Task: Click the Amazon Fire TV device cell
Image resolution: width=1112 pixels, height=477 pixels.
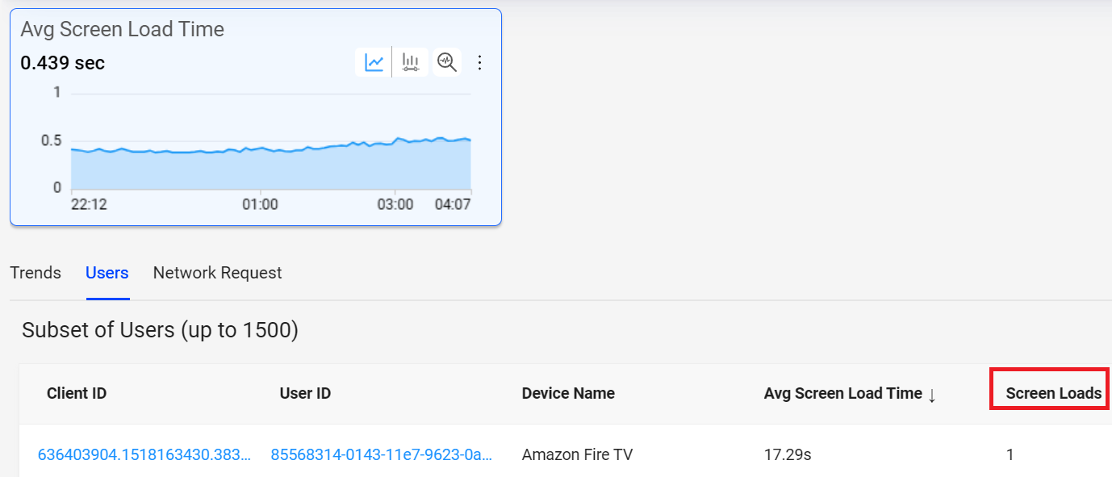Action: click(577, 454)
